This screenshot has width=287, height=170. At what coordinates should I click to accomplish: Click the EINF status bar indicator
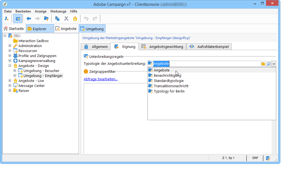(x=255, y=158)
